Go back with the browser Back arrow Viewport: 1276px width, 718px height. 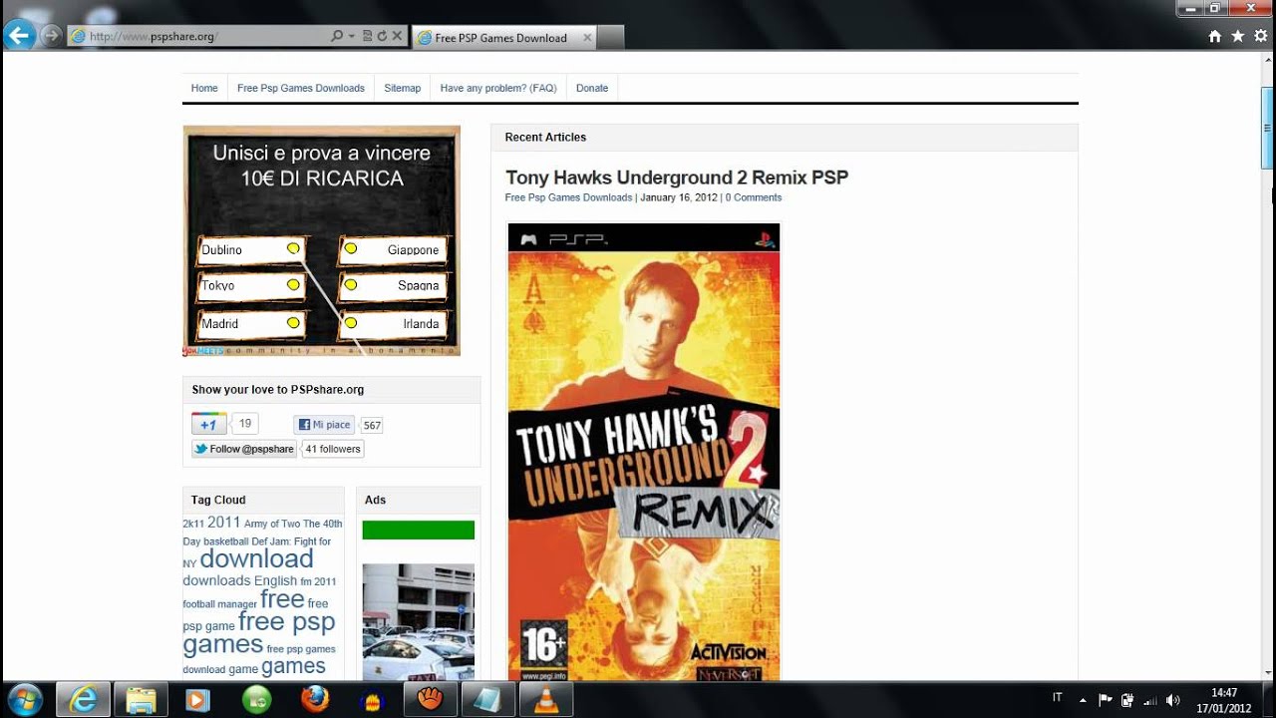(19, 36)
